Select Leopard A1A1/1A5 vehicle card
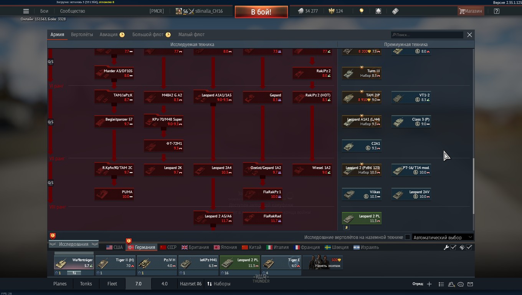 pos(213,97)
